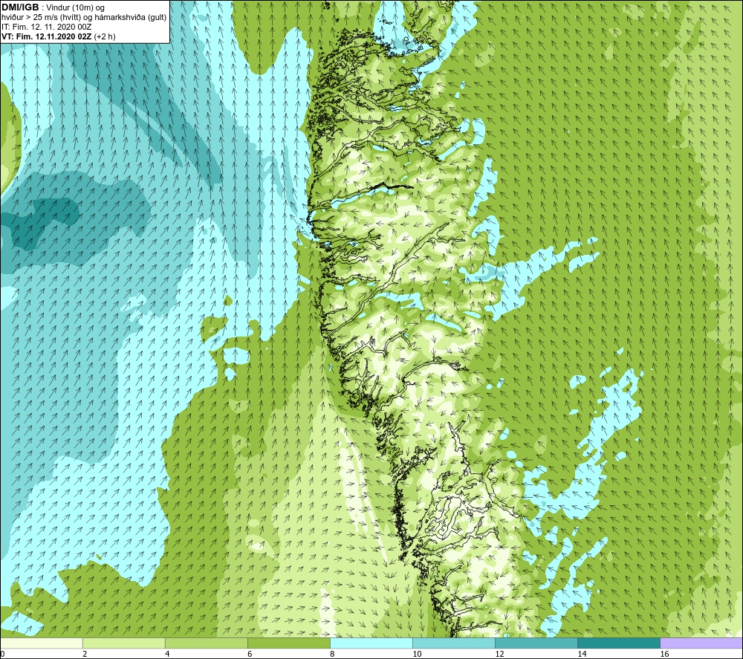Screen dimensions: 743x659
Task: Click the 14–16 m/s dark teal legend swatch
Action: tap(619, 643)
